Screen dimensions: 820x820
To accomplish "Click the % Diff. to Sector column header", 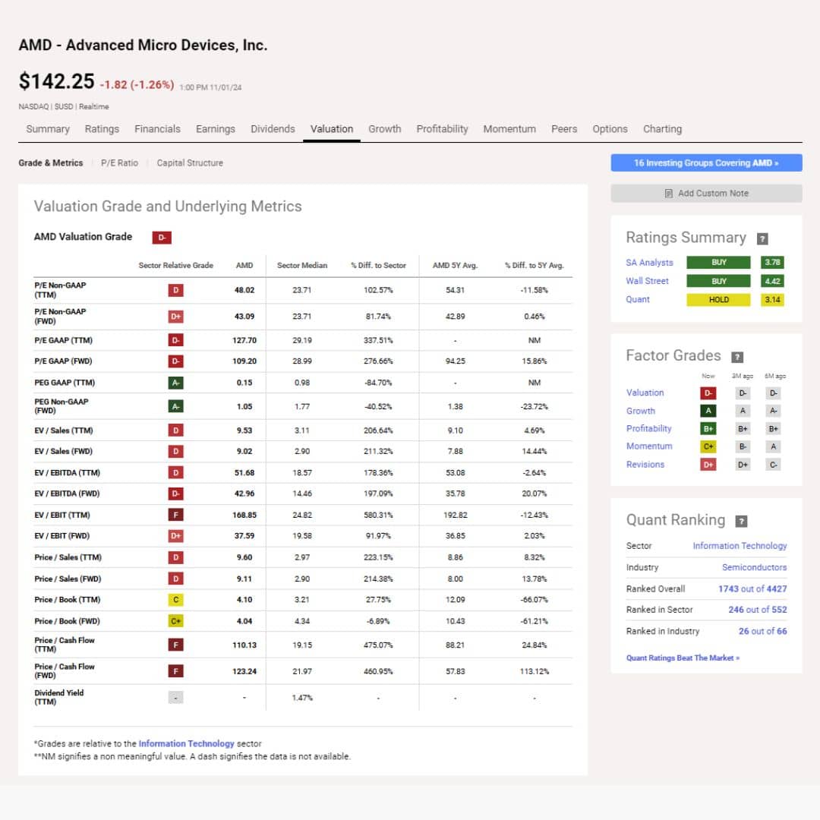I will point(378,266).
